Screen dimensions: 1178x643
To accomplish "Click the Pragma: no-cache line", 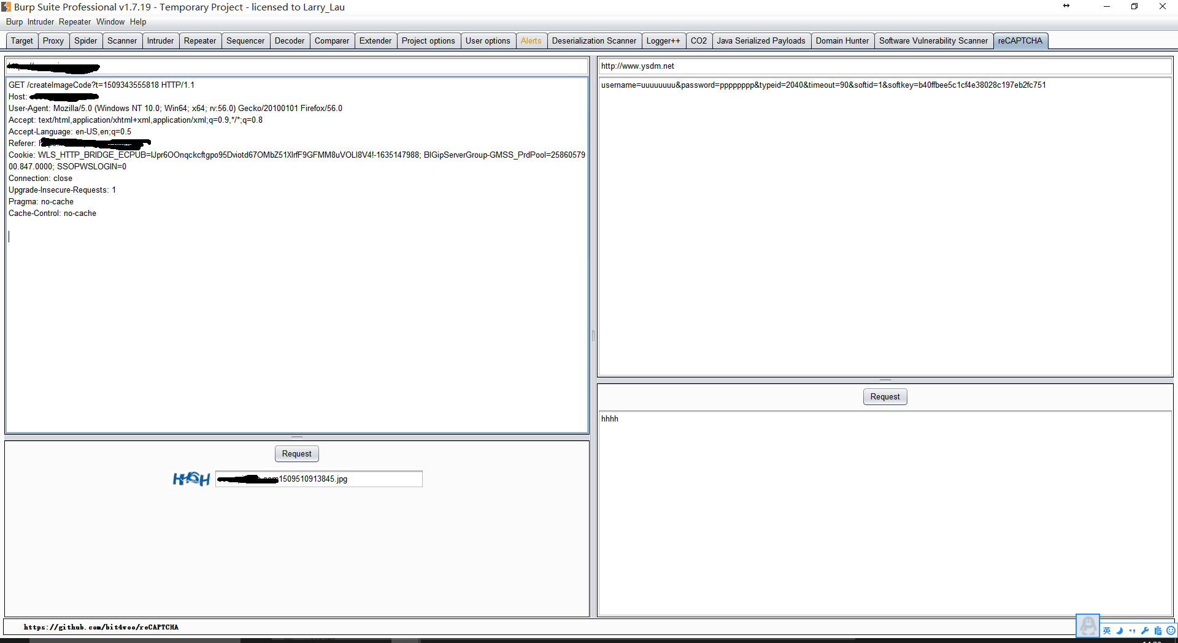I will [x=41, y=202].
